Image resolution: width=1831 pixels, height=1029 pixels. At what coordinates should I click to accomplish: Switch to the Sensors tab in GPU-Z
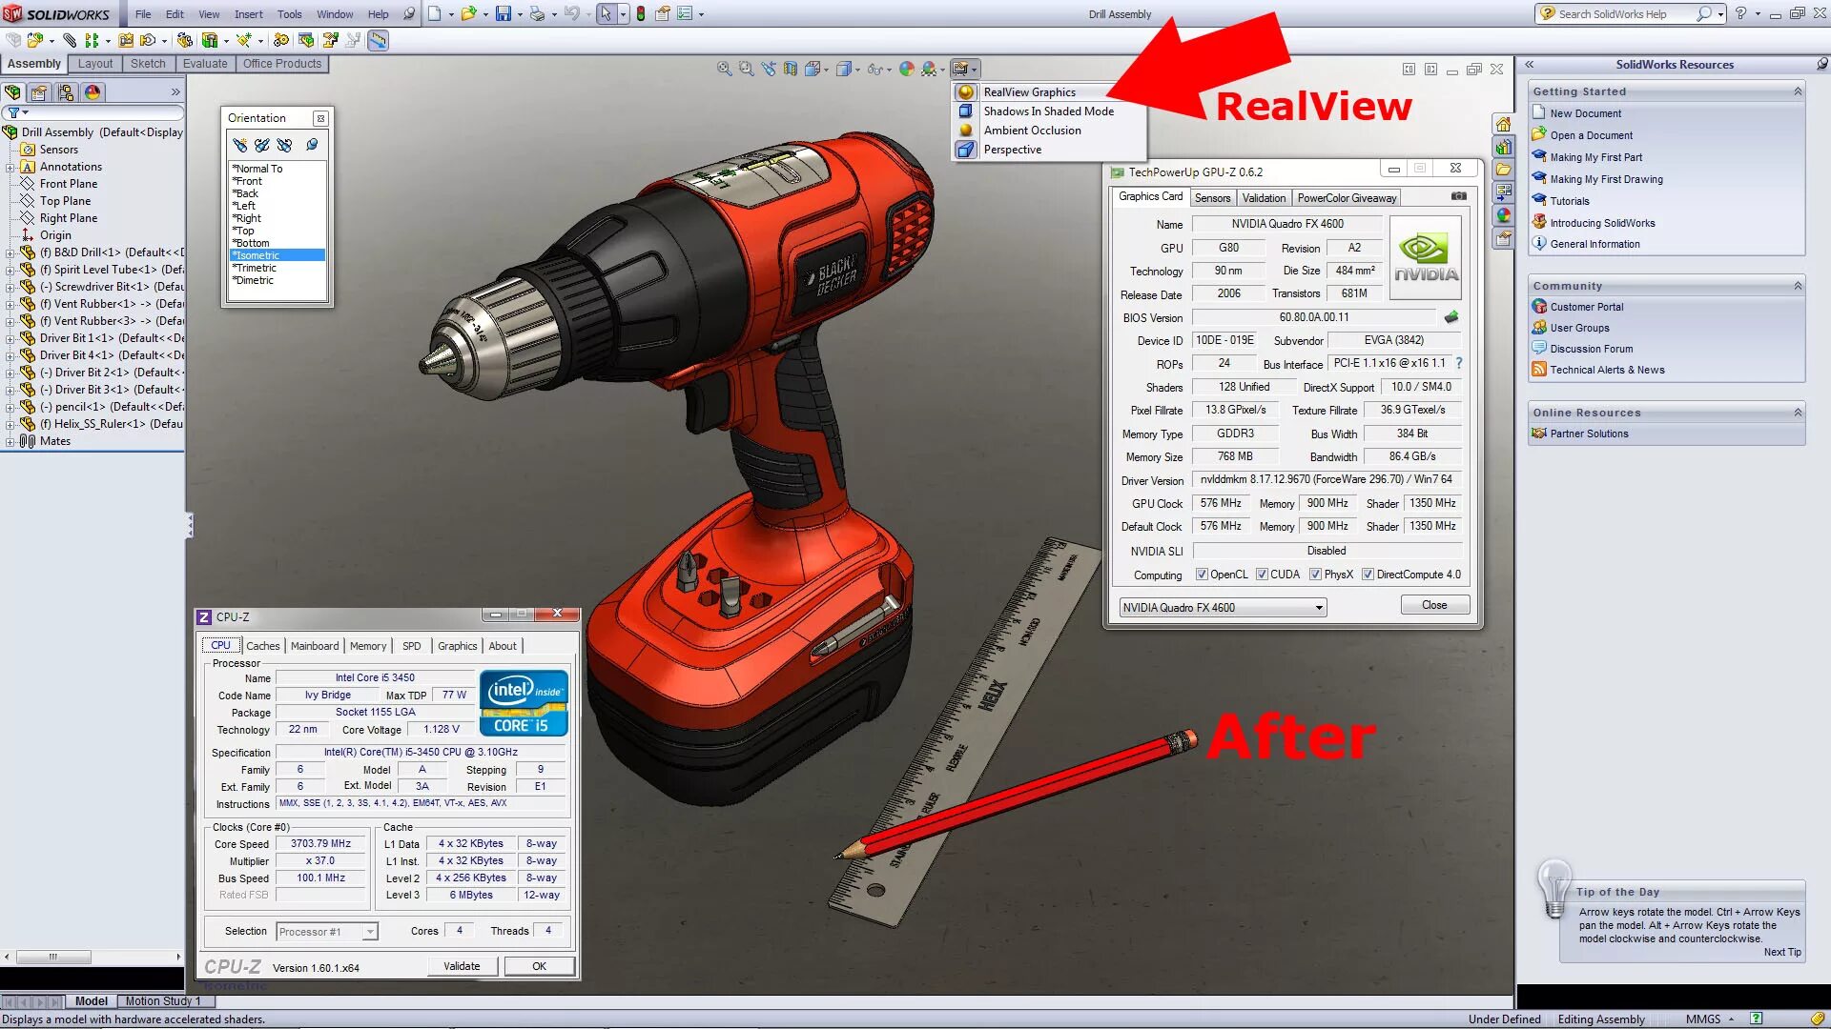(x=1212, y=197)
